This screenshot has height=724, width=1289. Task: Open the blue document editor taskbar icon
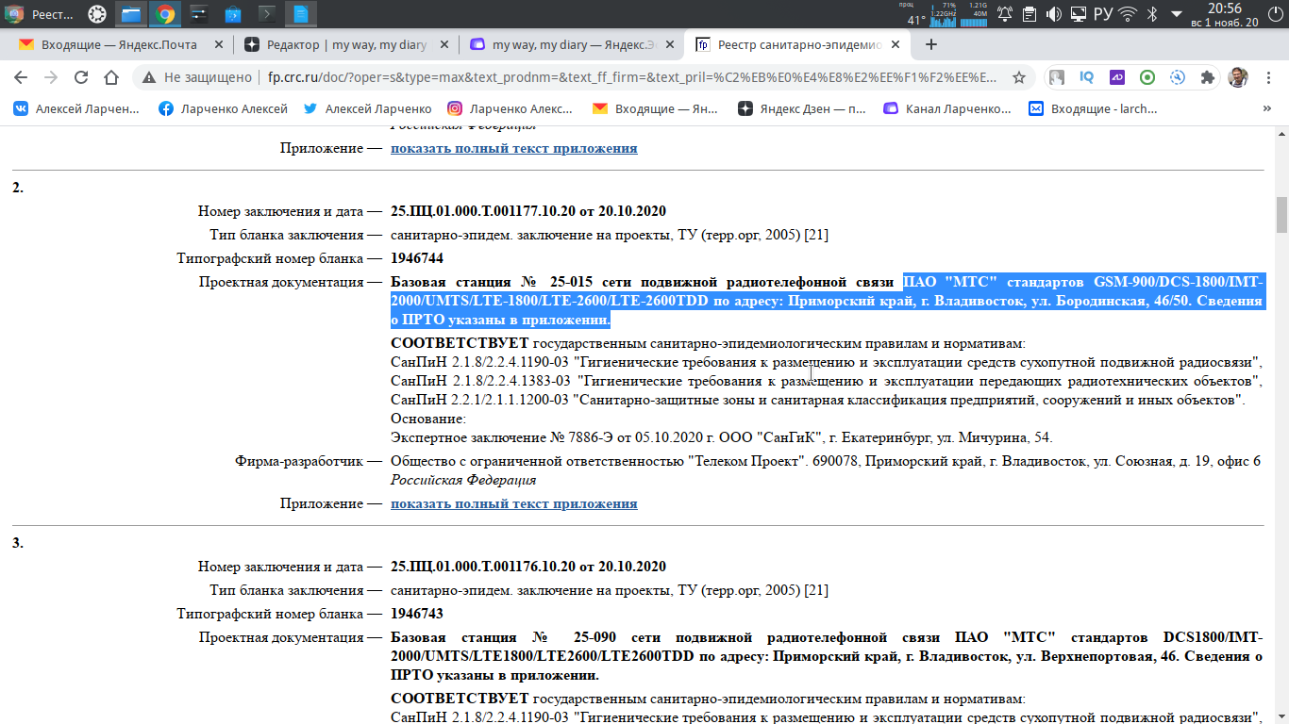click(x=301, y=14)
